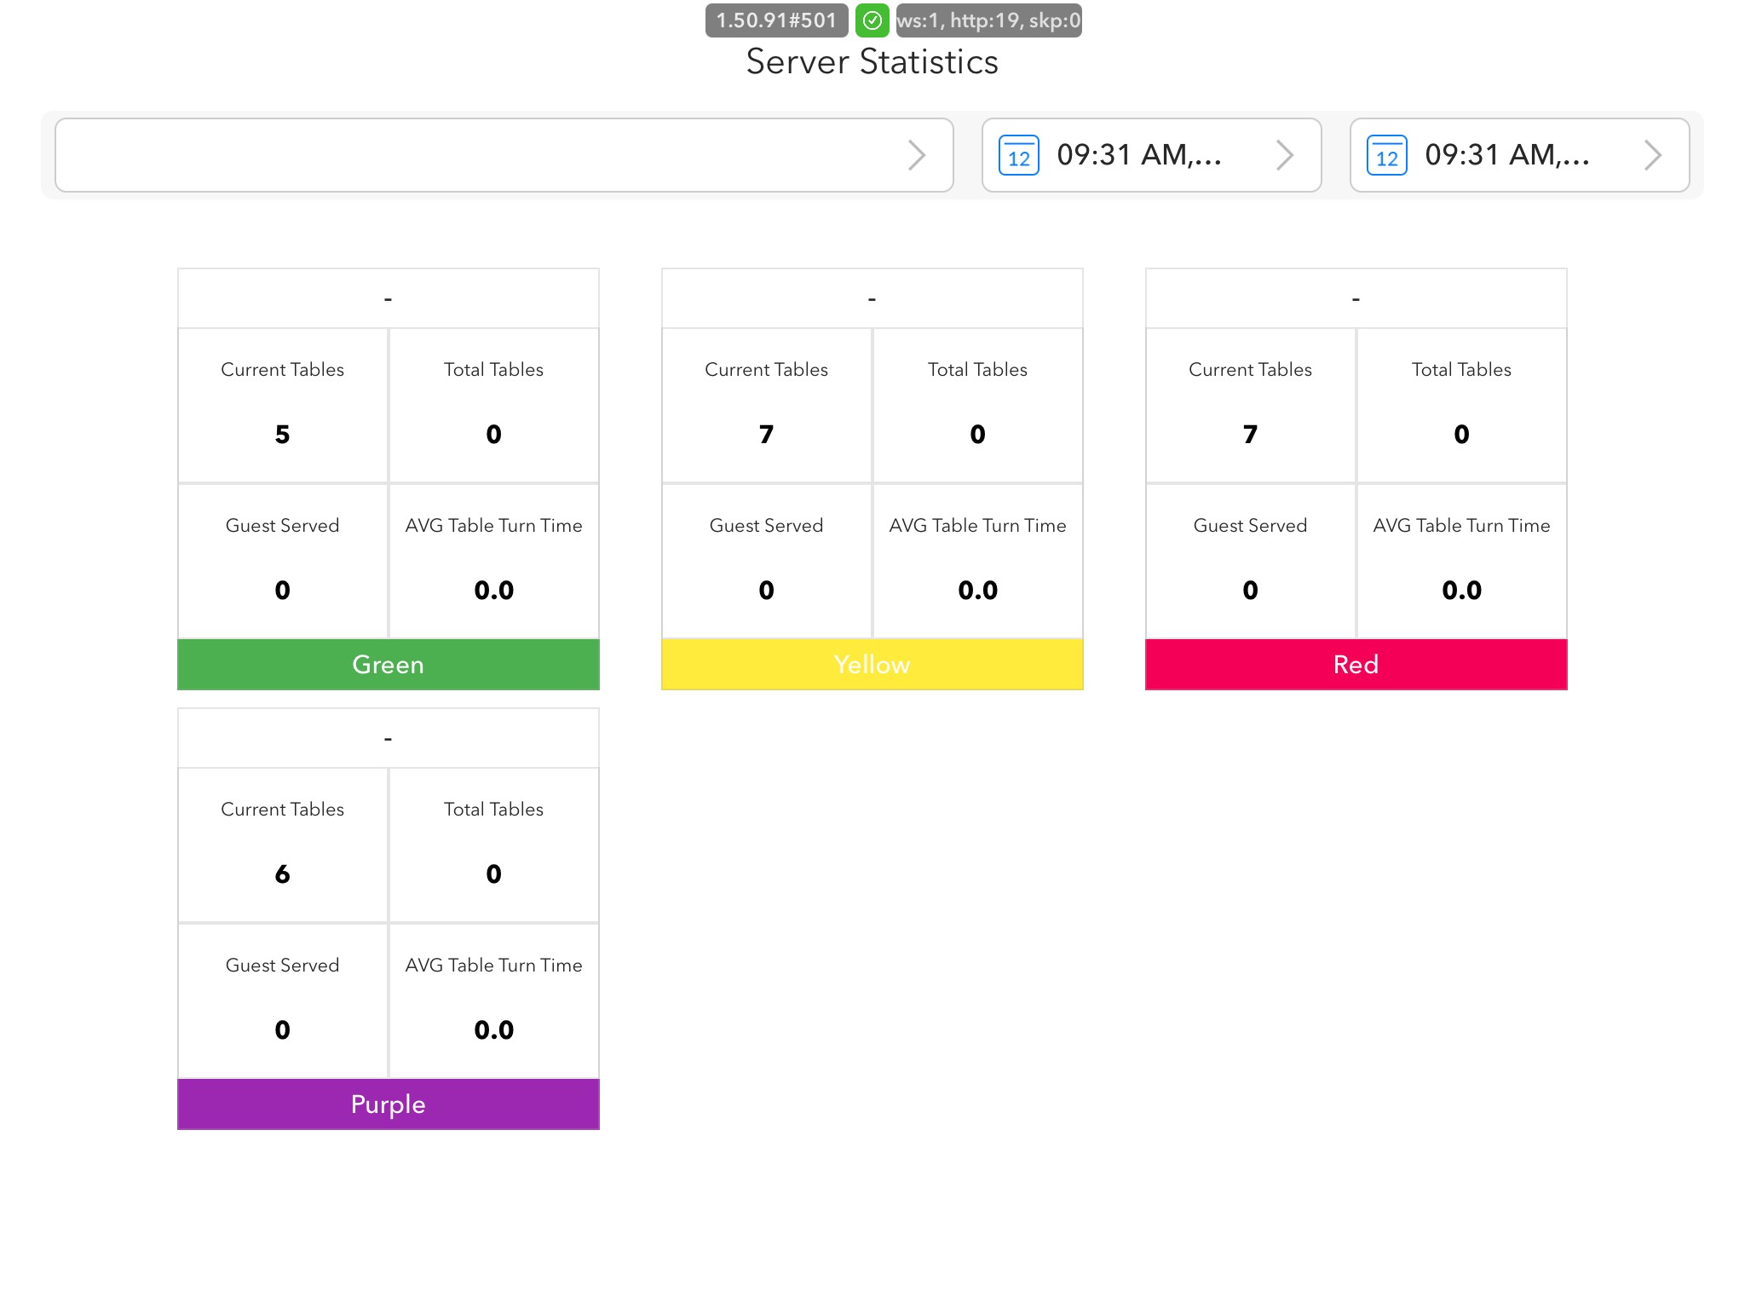
Task: Click Purple section's Current Tables value 6
Action: click(283, 874)
